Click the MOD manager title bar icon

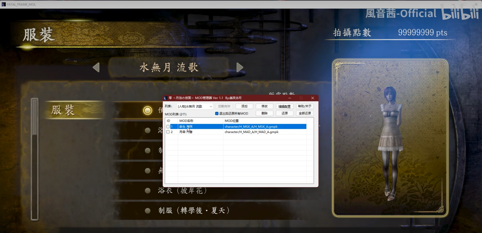point(165,98)
